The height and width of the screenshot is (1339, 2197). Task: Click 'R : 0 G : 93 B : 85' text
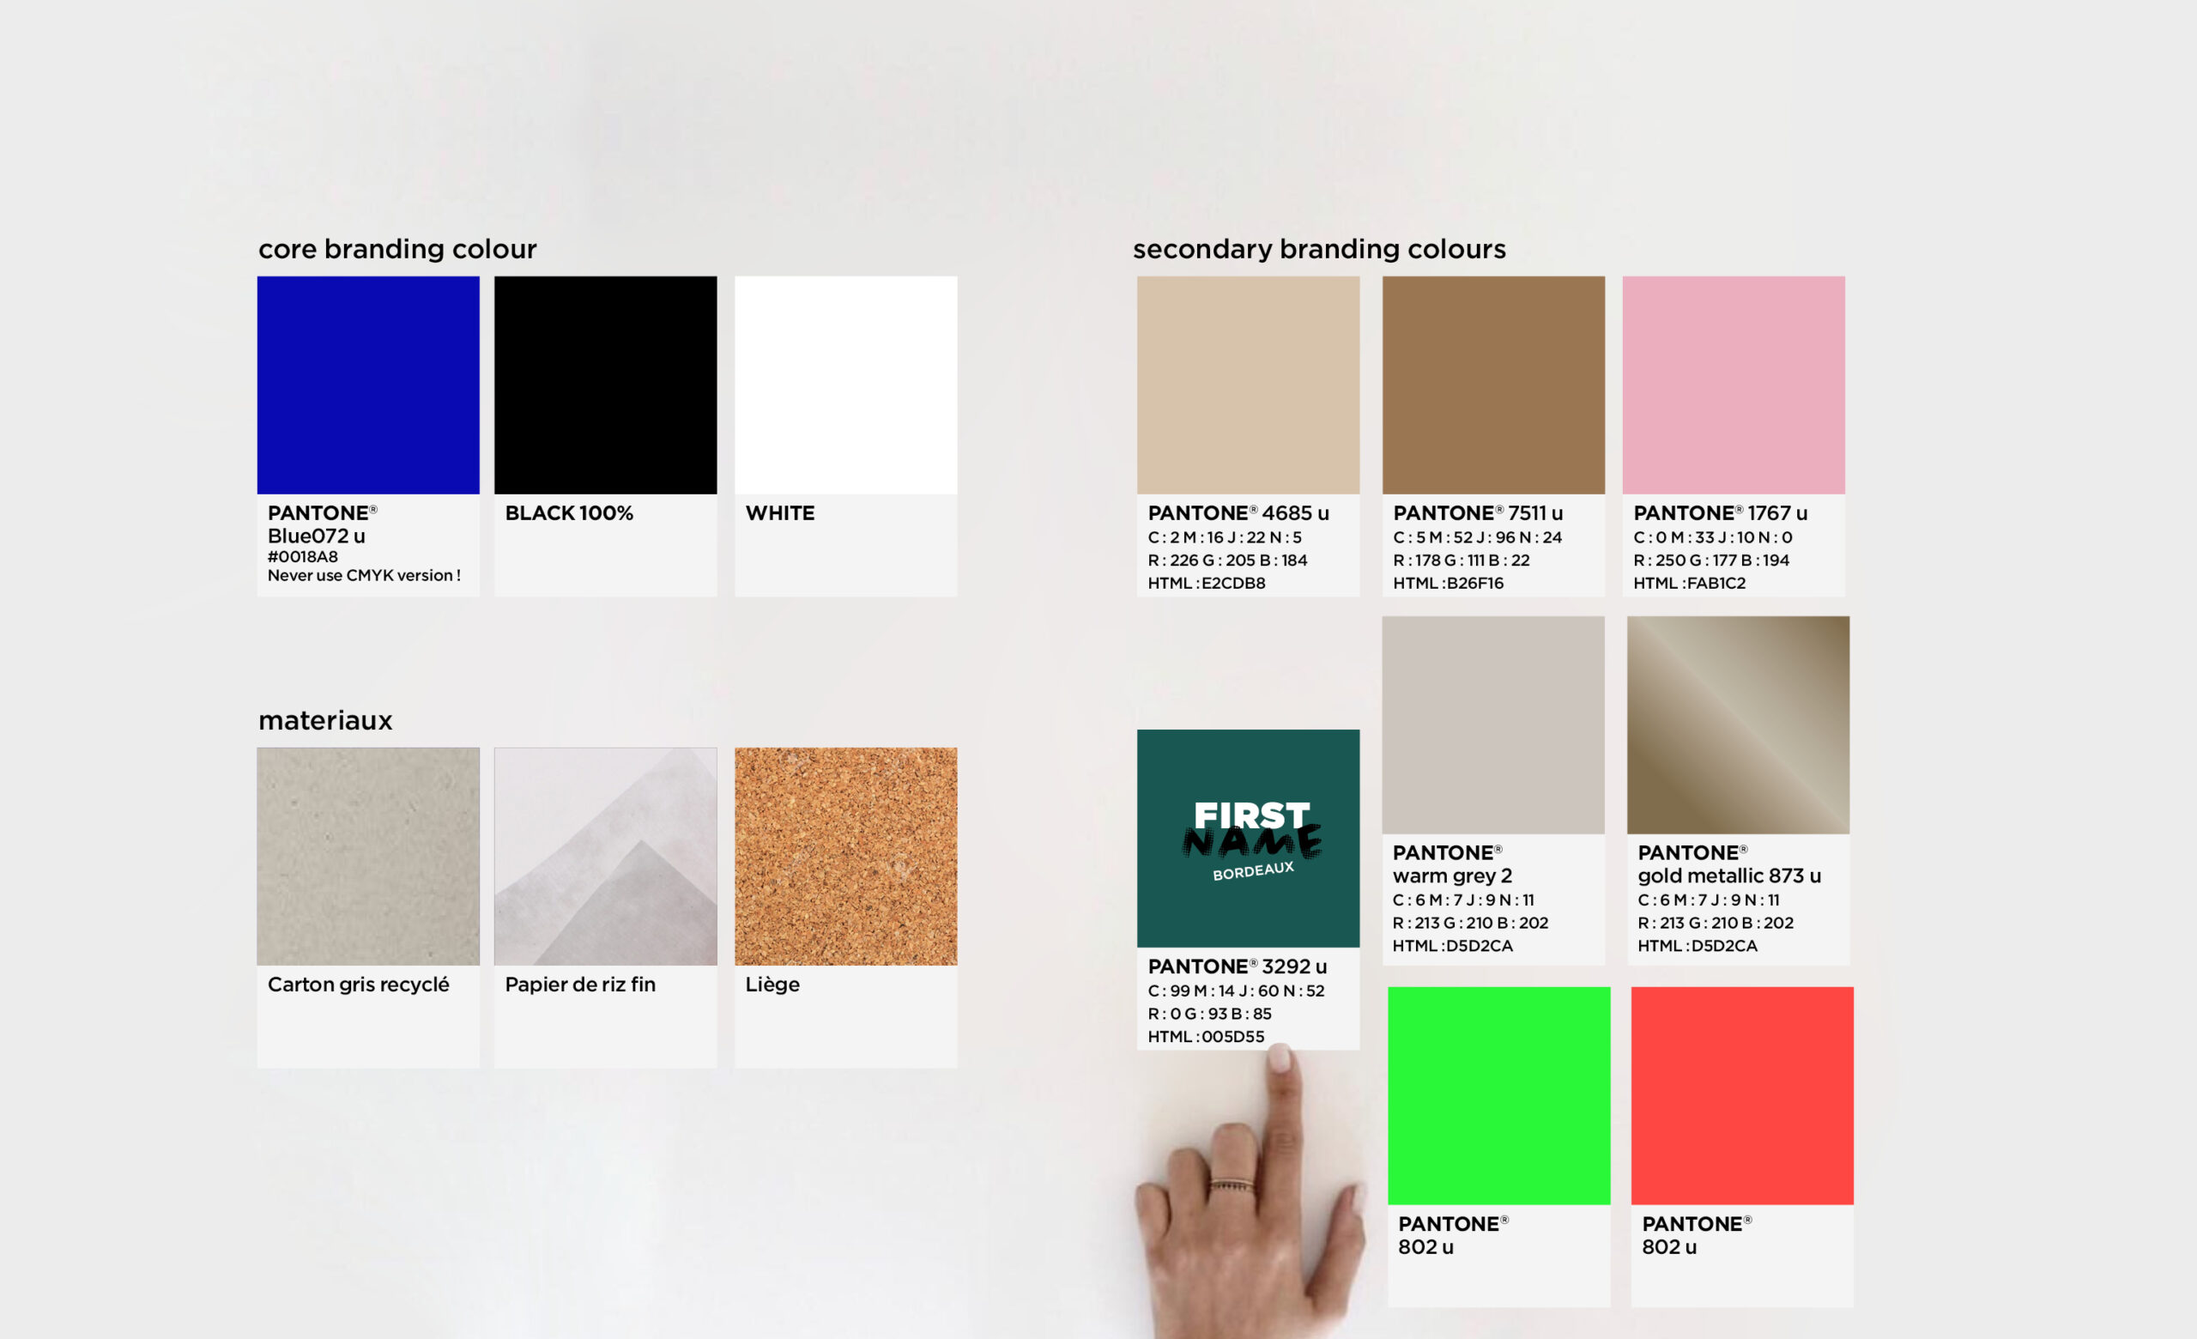[1210, 1014]
